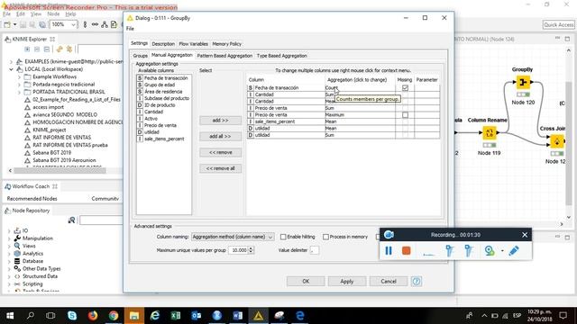The height and width of the screenshot is (324, 577).
Task: Collapse the LOCAL workspace tree node
Action: point(11,69)
